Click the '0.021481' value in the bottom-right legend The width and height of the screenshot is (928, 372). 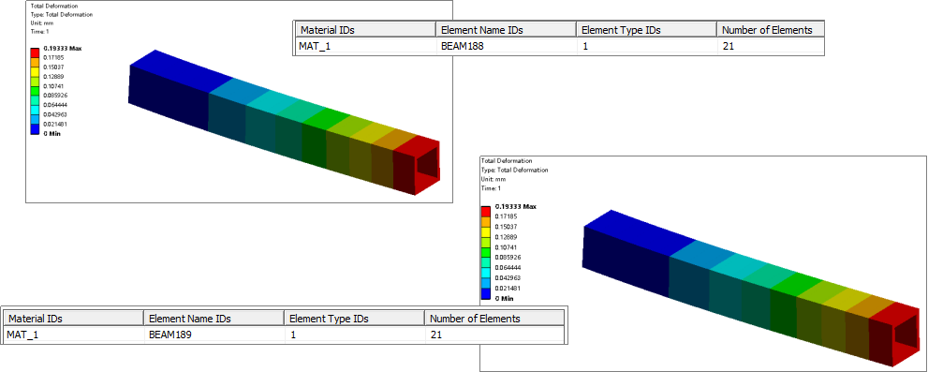pos(507,288)
